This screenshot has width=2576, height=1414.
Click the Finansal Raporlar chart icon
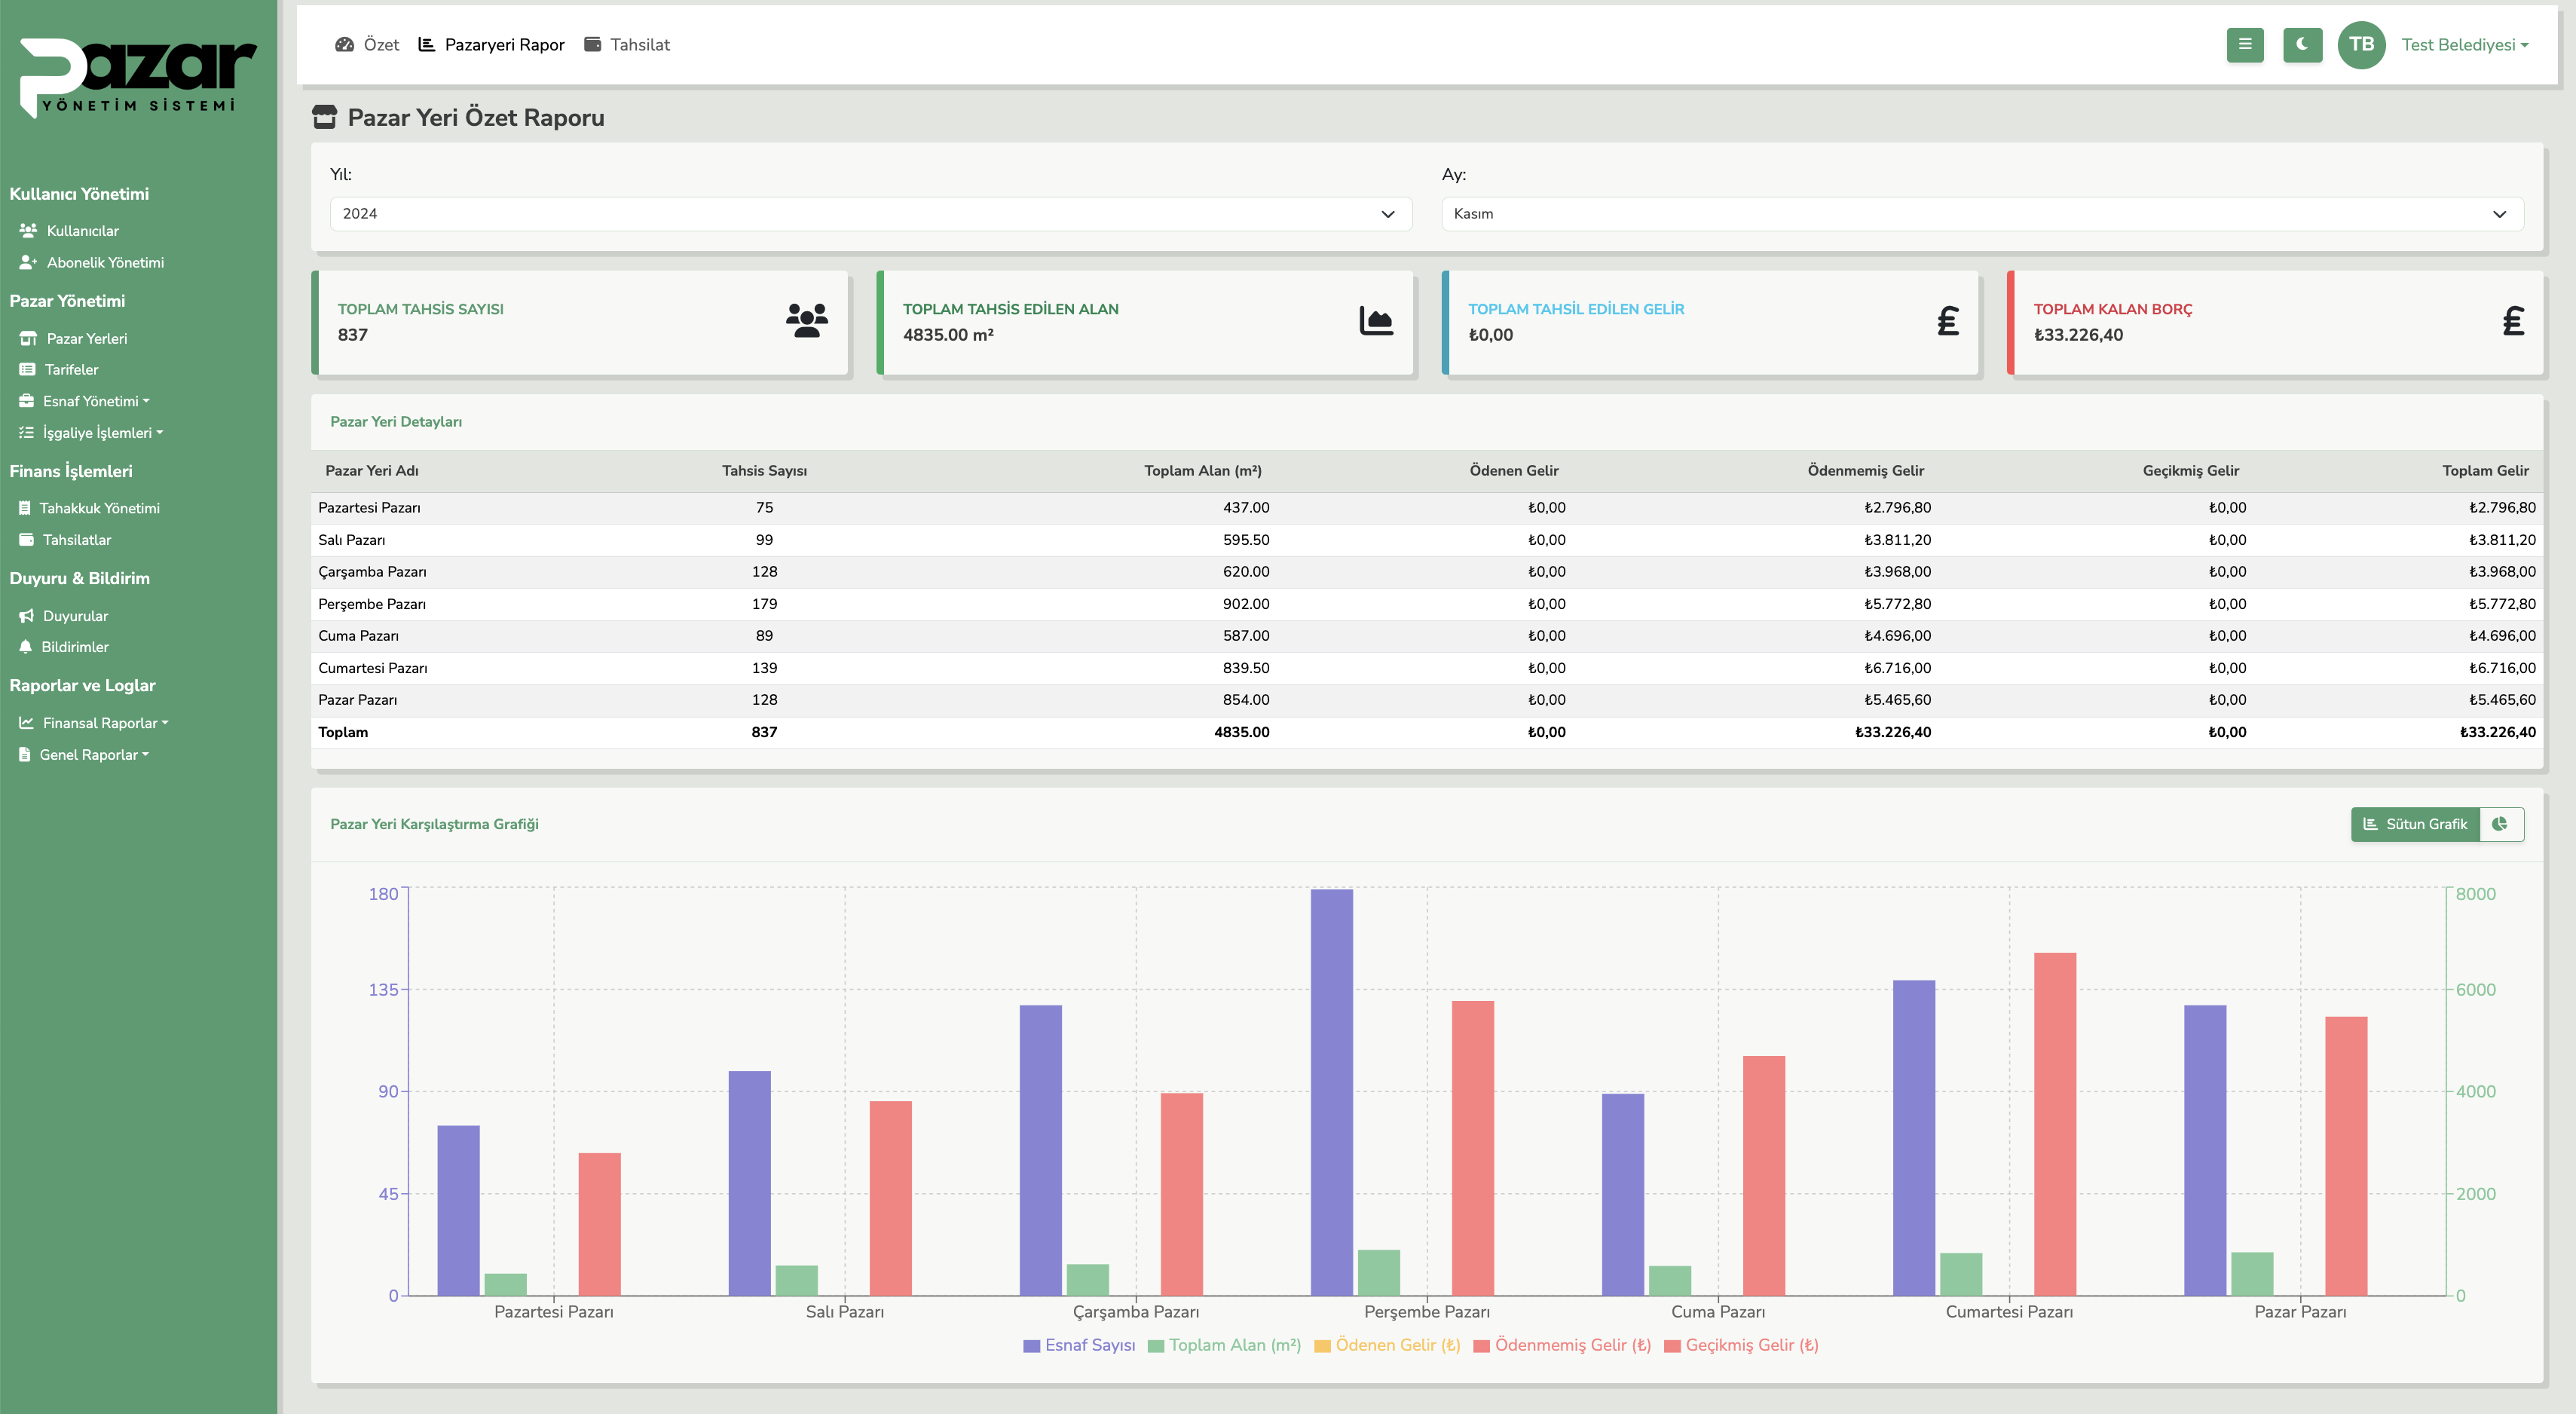point(26,723)
